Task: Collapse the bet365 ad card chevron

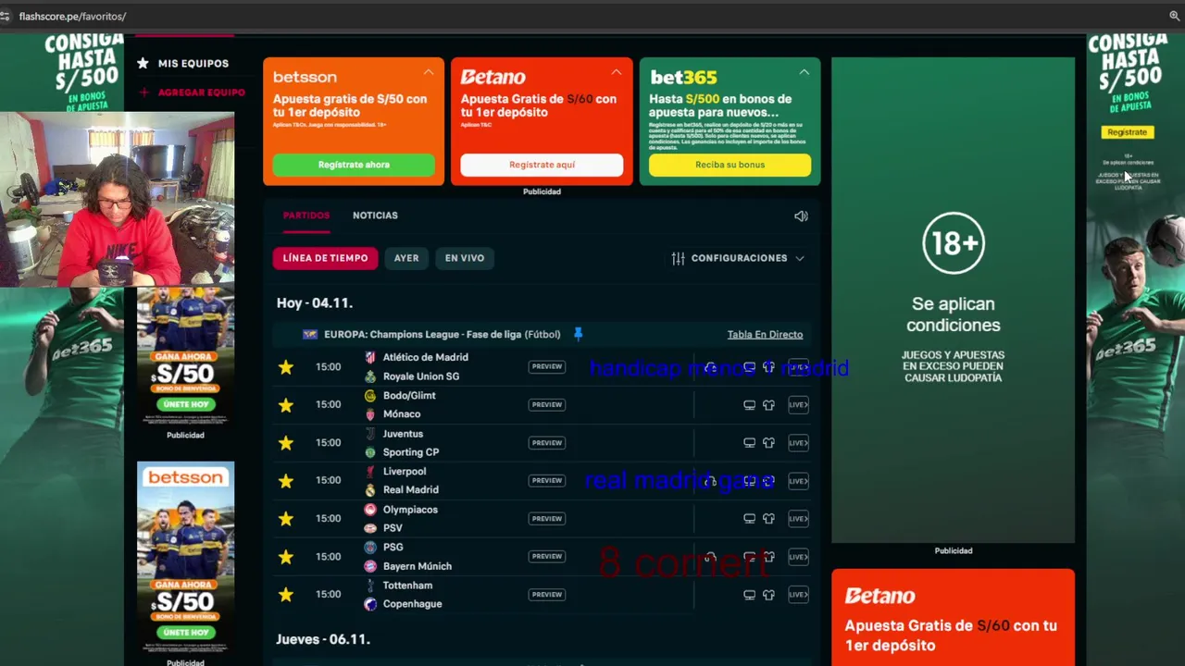Action: 805,71
